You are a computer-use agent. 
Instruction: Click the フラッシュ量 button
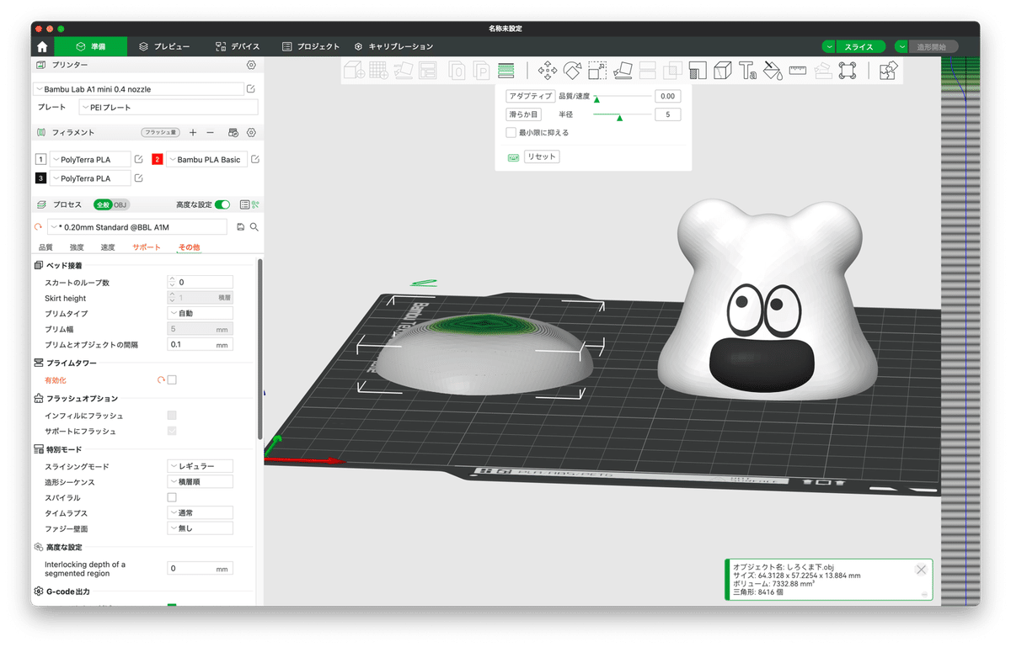(x=160, y=133)
